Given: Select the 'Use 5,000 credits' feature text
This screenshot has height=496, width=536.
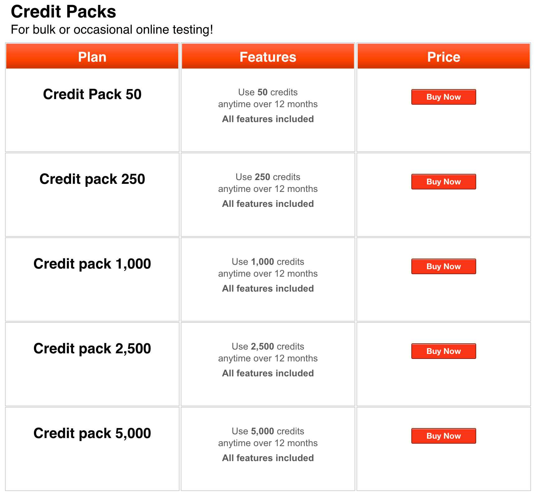Looking at the screenshot, I should [268, 431].
